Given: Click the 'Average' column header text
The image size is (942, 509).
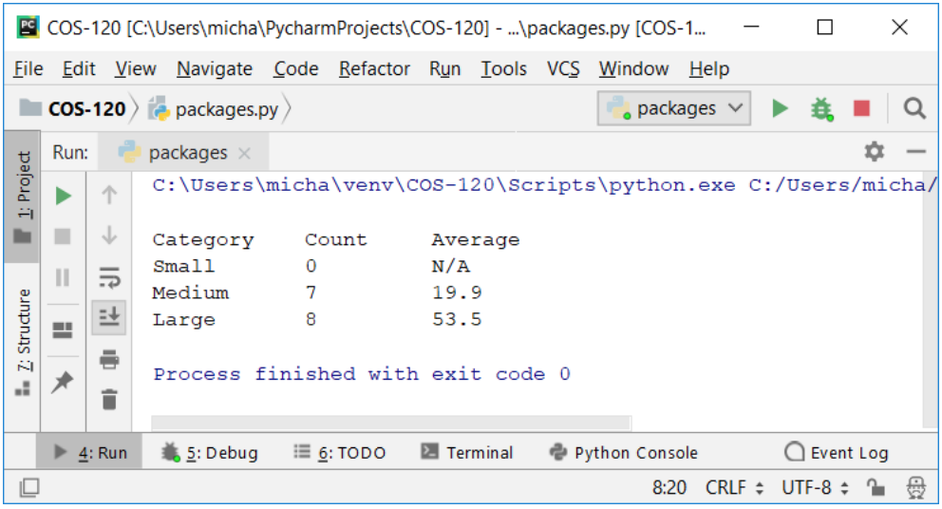Looking at the screenshot, I should (x=475, y=239).
